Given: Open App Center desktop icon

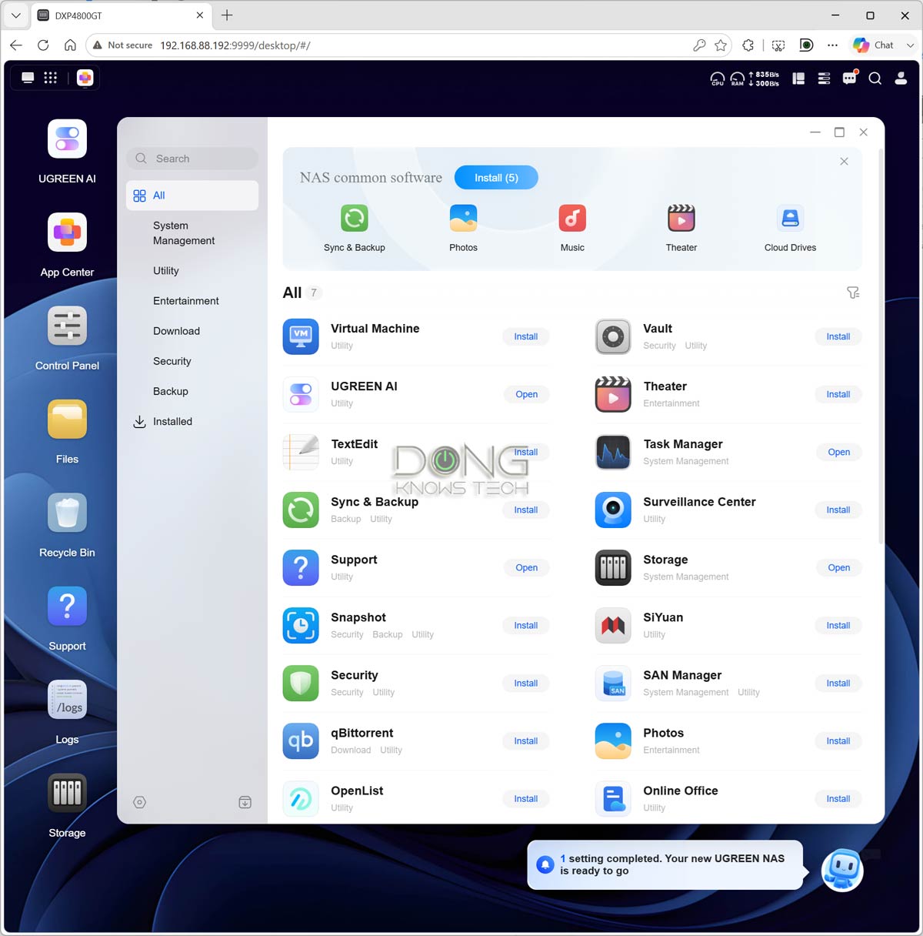Looking at the screenshot, I should click(67, 232).
